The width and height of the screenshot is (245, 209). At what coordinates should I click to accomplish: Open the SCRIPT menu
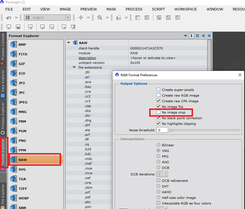pyautogui.click(x=158, y=9)
